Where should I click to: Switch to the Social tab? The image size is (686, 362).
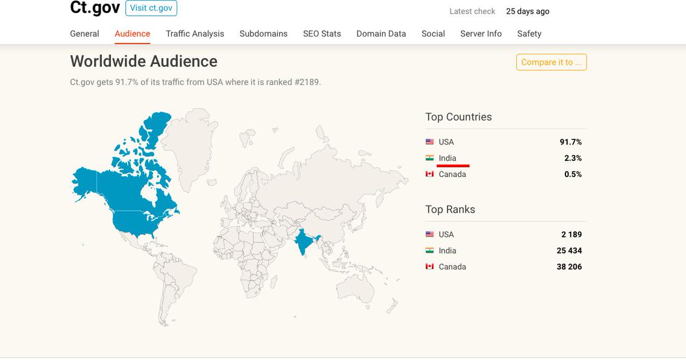[433, 34]
